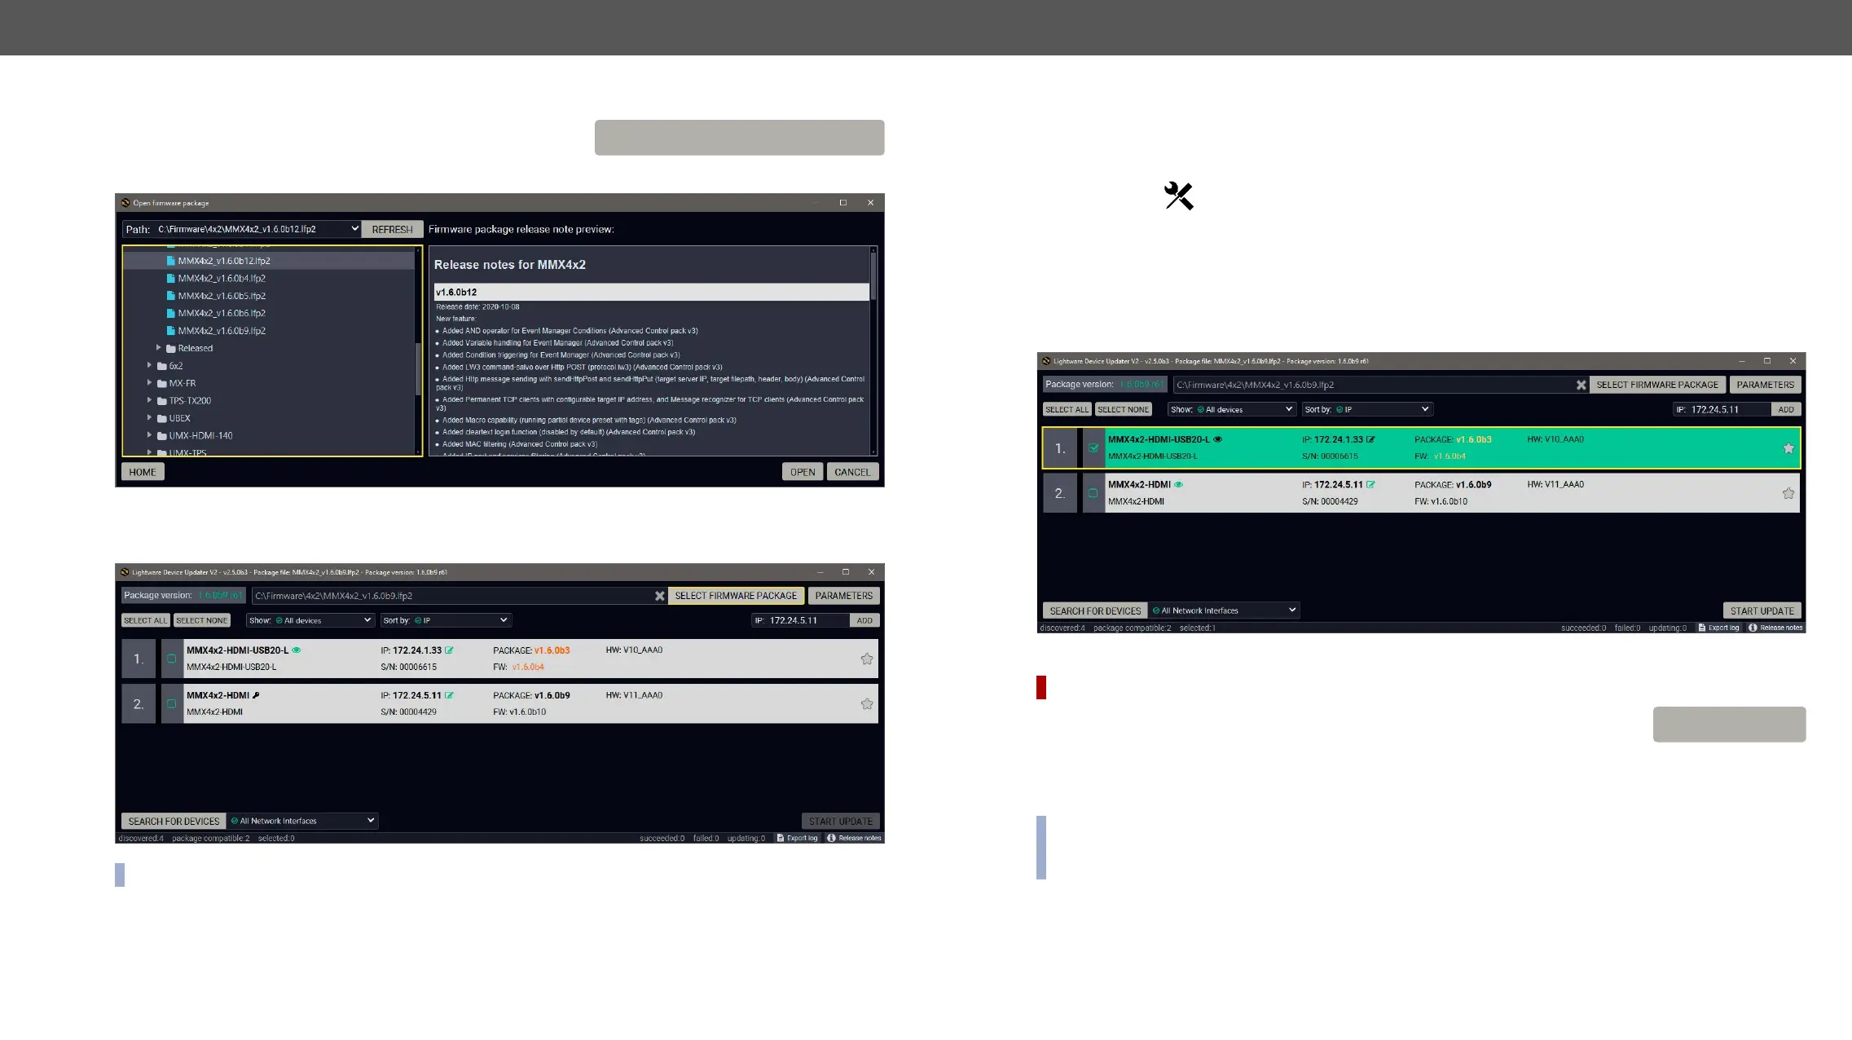1852x1040 pixels.
Task: Click SELECT ALL in the left updater window
Action: tap(146, 620)
